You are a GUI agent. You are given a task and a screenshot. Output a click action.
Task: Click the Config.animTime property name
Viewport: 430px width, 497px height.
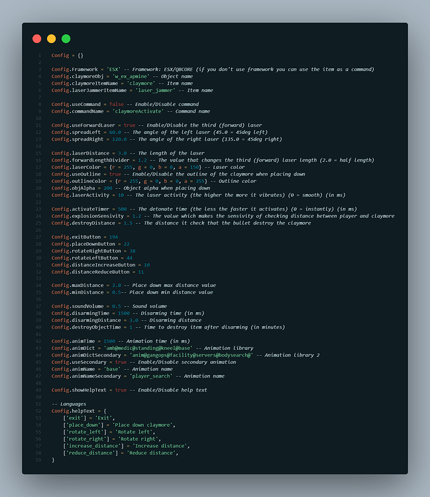pos(73,341)
